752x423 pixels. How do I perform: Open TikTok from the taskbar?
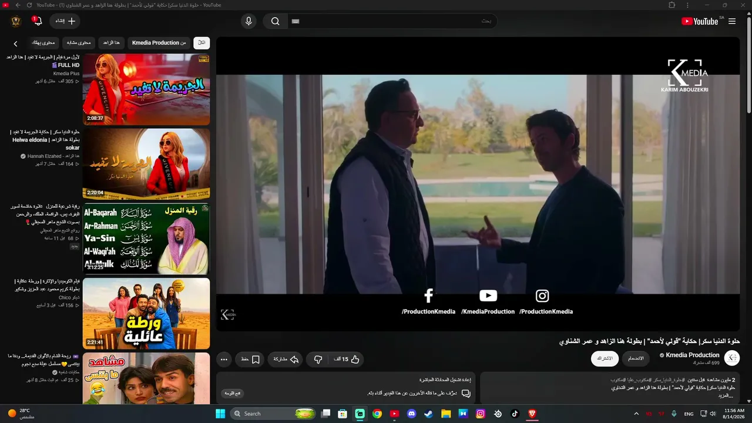[x=515, y=414]
